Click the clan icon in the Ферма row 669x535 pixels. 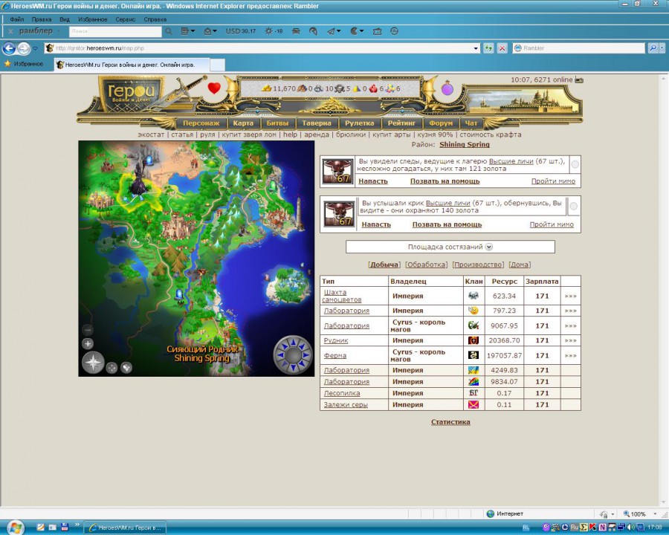[x=474, y=355]
